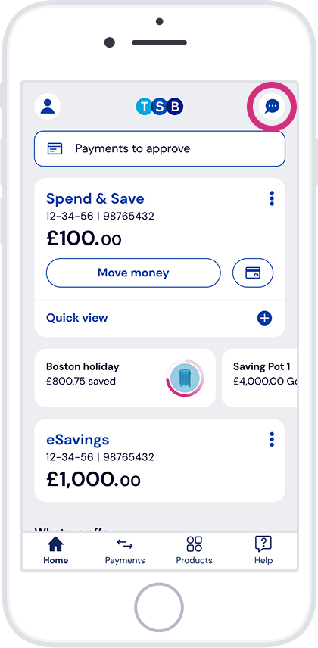Image resolution: width=318 pixels, height=648 pixels.
Task: Open the eSavings account title
Action: point(78,439)
